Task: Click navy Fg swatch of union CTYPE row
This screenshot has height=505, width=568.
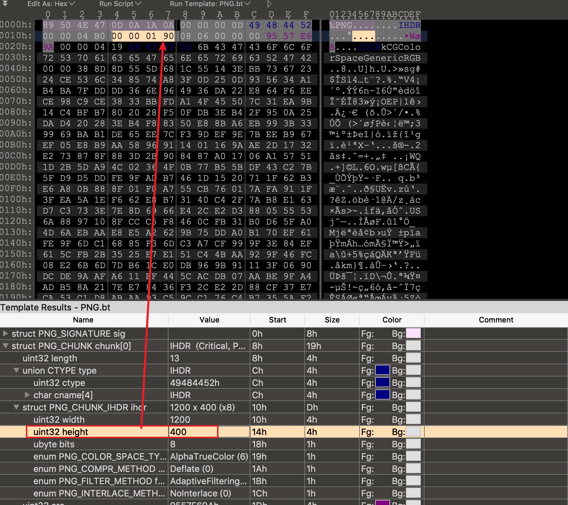Action: [382, 370]
